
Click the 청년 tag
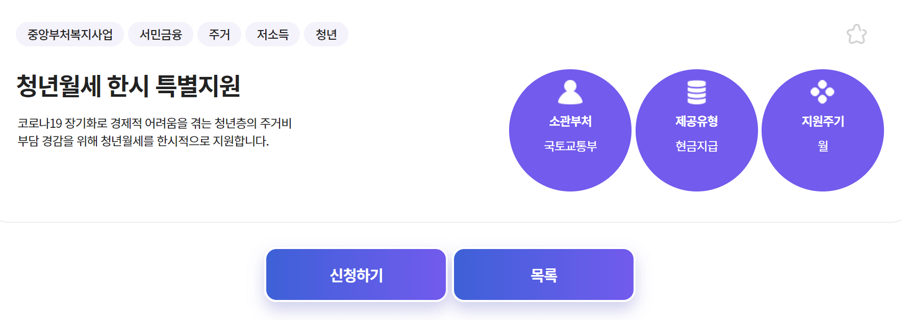[x=326, y=34]
